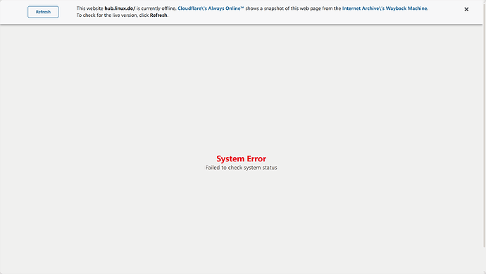This screenshot has width=486, height=274.
Task: Click the bold hub.linux.do/ site name
Action: (120, 8)
